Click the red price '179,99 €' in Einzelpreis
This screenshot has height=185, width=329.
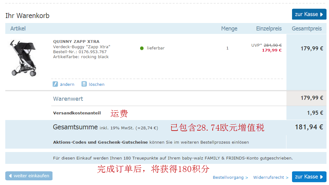click(272, 50)
